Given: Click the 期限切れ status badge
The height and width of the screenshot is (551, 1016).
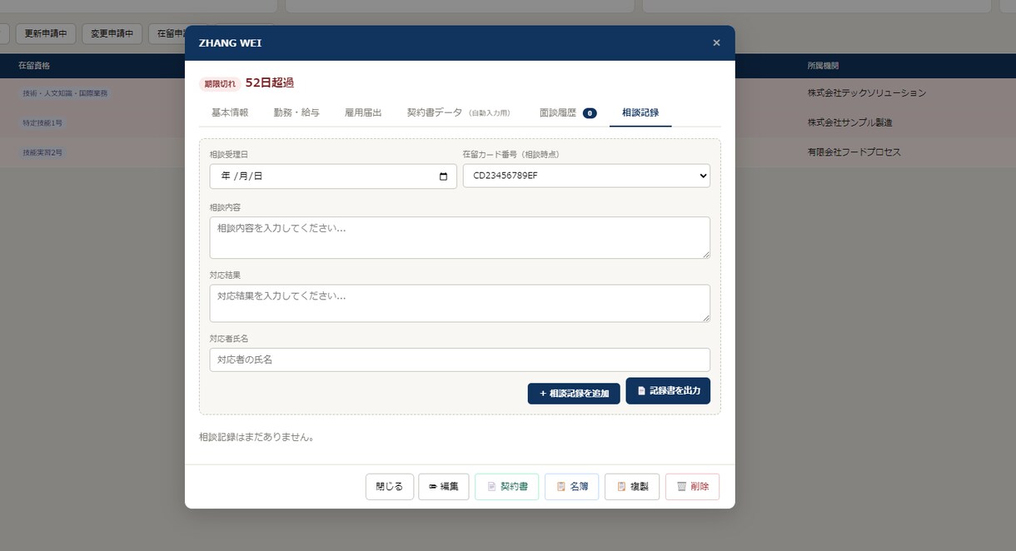Looking at the screenshot, I should point(220,83).
